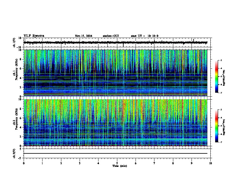
Task: Click the "6" kHz tick on ch.1 axis
Action: (21, 68)
